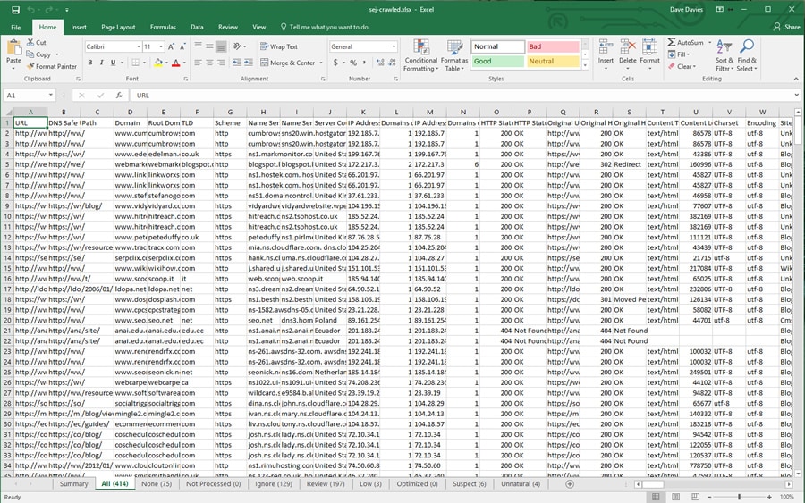The image size is (805, 503).
Task: Toggle Bold formatting
Action: pos(90,63)
